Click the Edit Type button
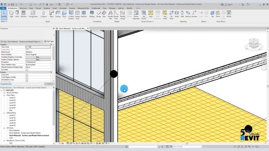 pyautogui.click(x=49, y=42)
